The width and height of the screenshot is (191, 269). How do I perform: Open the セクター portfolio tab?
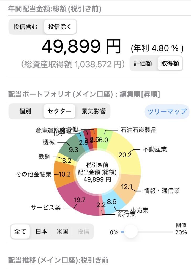point(59,111)
